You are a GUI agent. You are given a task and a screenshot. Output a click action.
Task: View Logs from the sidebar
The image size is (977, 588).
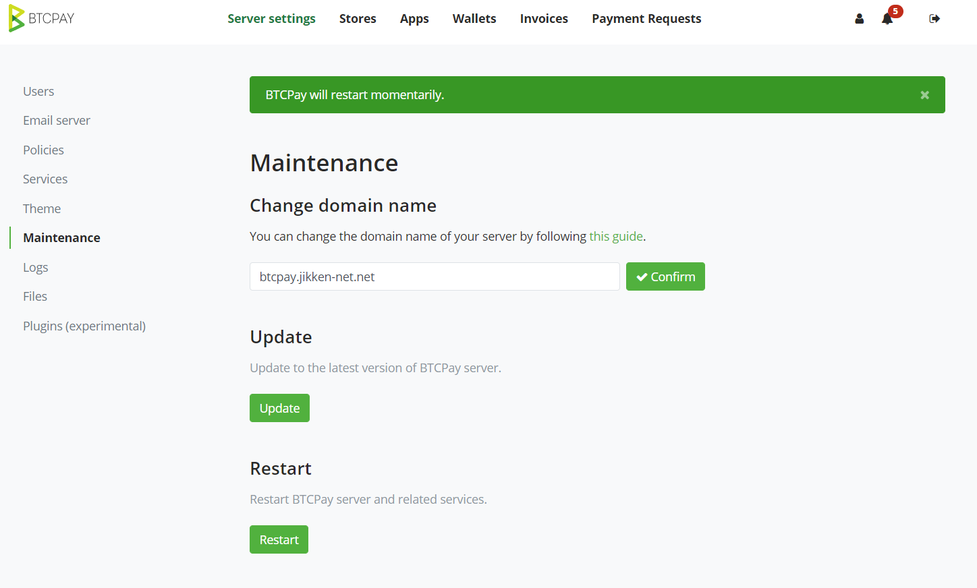[36, 268]
